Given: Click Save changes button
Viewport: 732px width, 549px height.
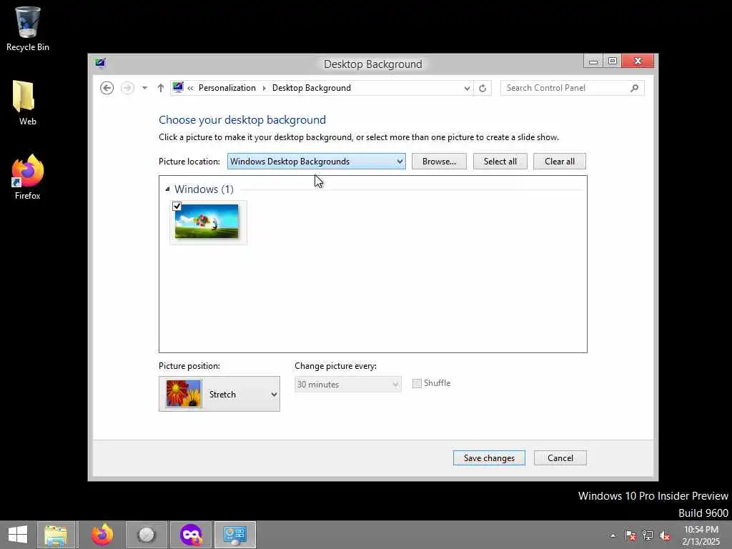Looking at the screenshot, I should click(x=489, y=458).
